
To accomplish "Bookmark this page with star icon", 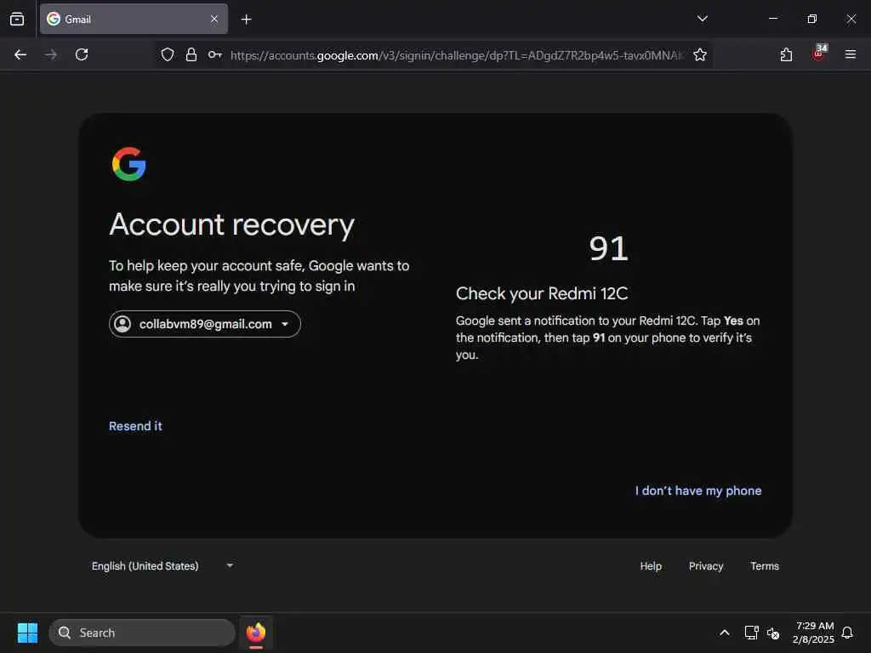I will pos(700,54).
